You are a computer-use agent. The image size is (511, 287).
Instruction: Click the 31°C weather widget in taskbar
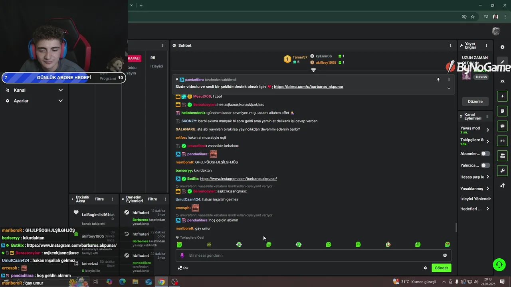(414, 282)
